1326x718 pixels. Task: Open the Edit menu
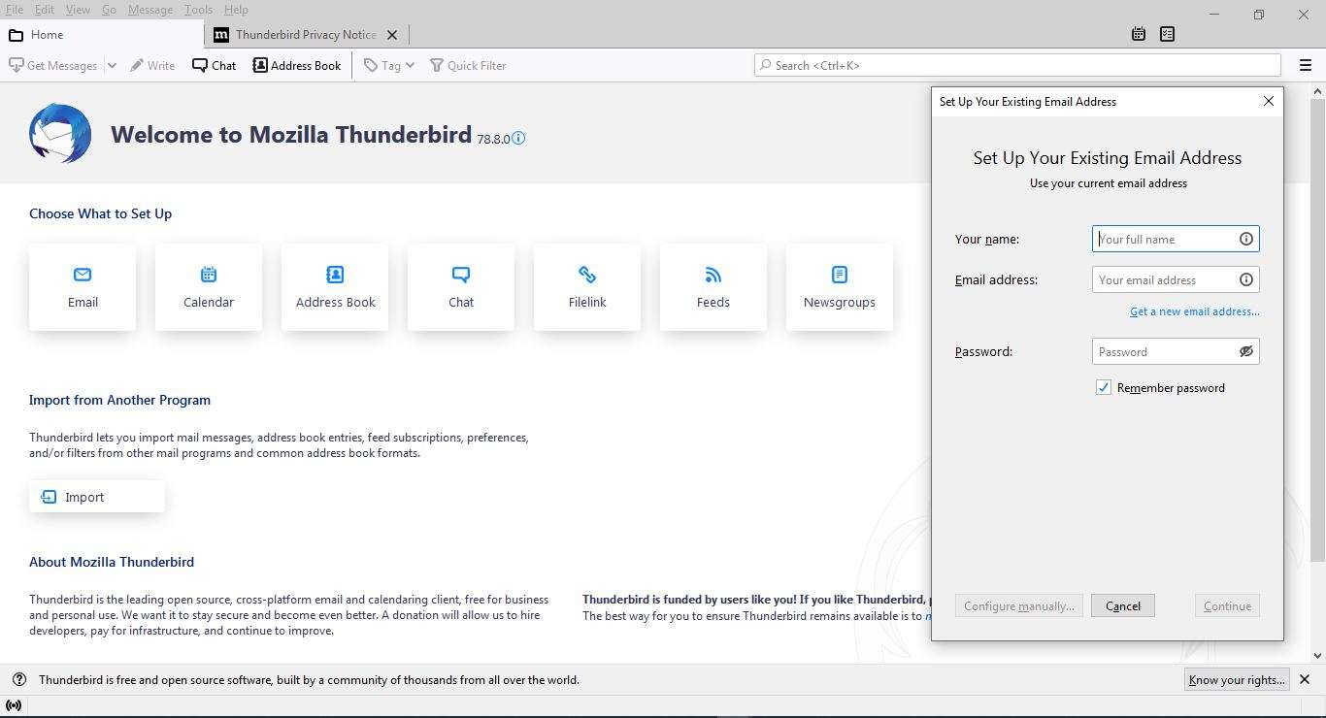pyautogui.click(x=45, y=10)
